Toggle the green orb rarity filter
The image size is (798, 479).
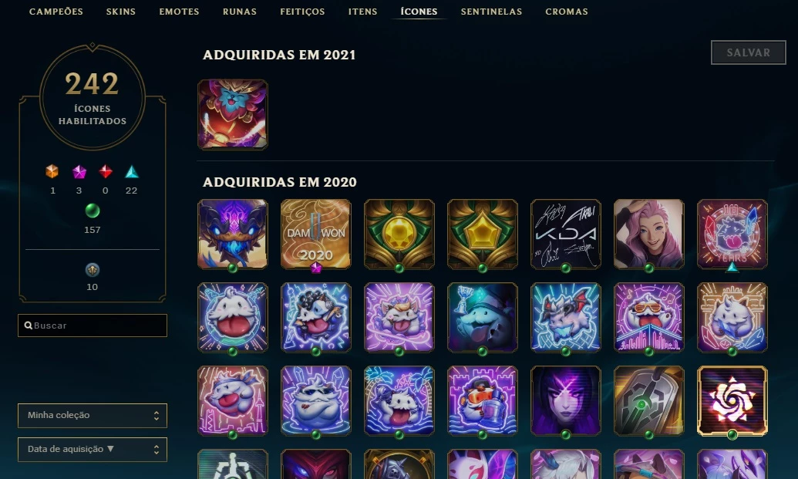pyautogui.click(x=92, y=211)
